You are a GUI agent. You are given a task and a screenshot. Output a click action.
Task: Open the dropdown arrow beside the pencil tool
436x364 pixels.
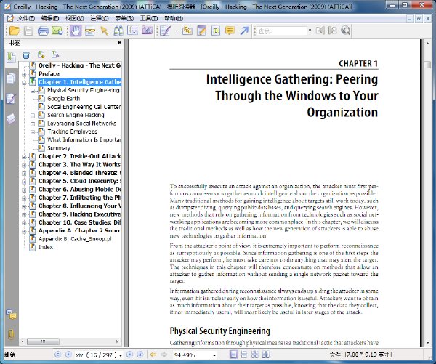pos(177,31)
